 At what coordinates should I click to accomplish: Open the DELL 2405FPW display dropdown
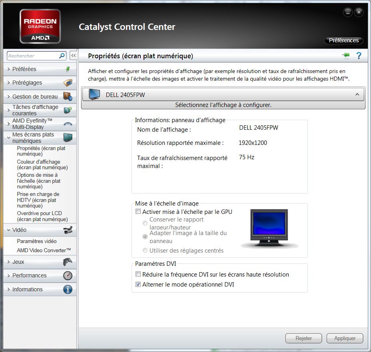223,95
